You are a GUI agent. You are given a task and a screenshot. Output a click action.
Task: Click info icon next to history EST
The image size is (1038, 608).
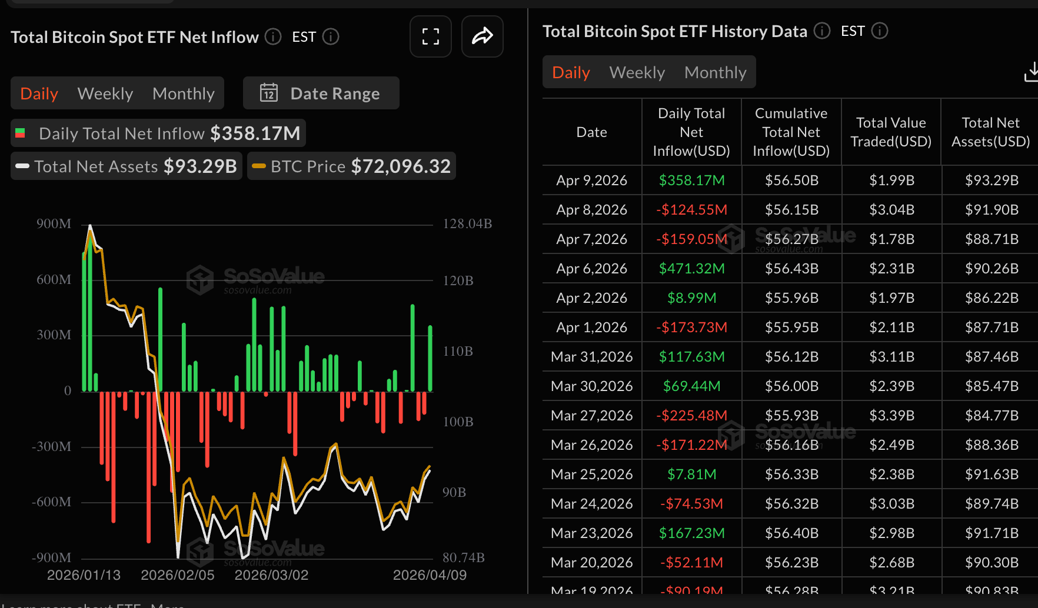[879, 31]
